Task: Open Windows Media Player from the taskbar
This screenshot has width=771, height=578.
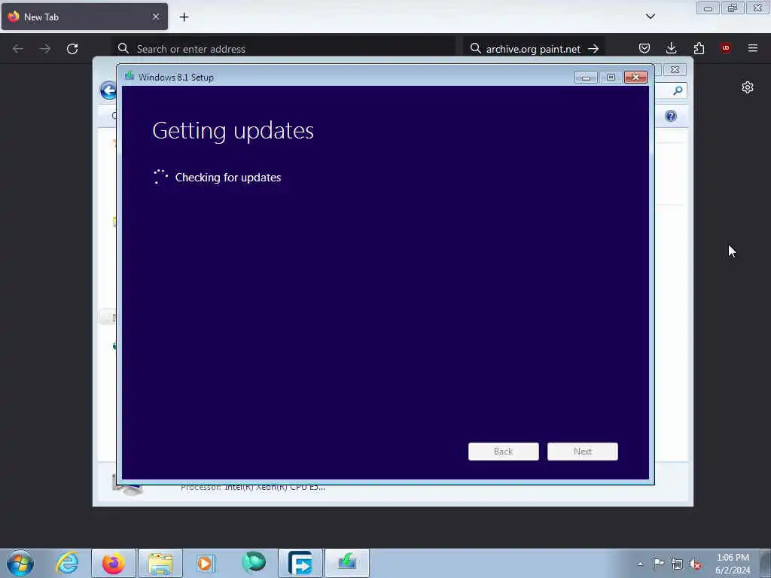Action: [x=206, y=563]
